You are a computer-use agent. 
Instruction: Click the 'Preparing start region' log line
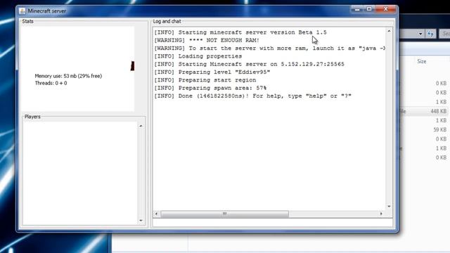point(205,80)
